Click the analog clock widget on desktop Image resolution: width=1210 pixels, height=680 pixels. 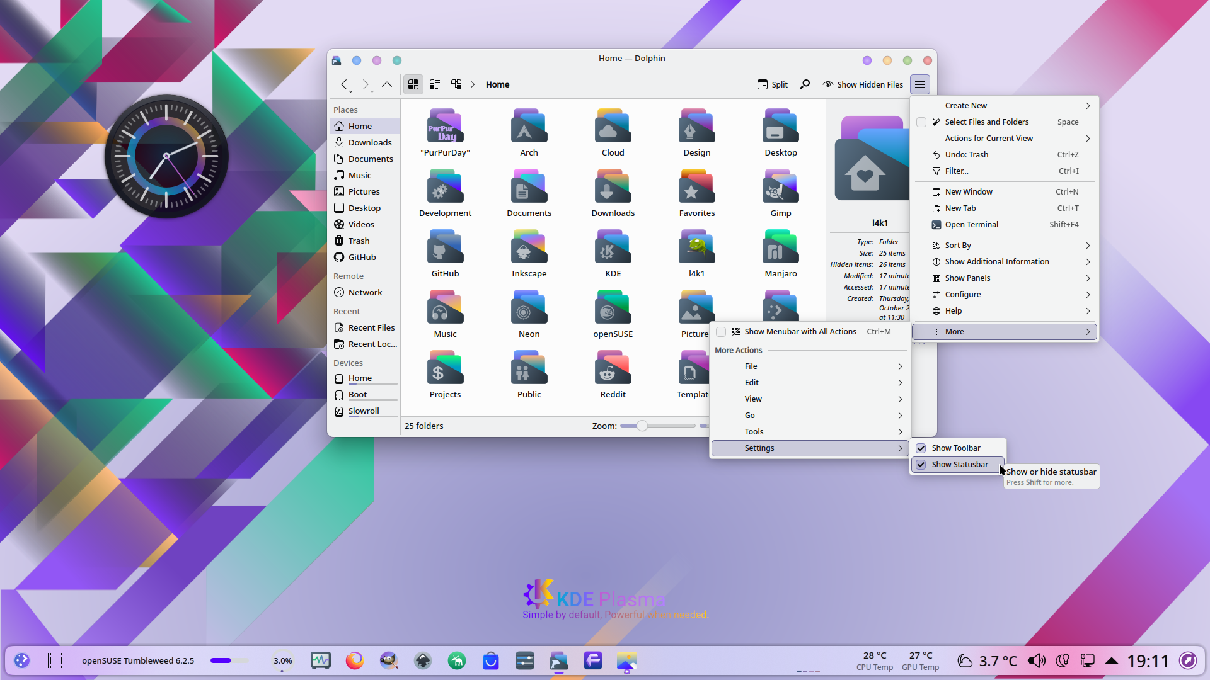[166, 156]
